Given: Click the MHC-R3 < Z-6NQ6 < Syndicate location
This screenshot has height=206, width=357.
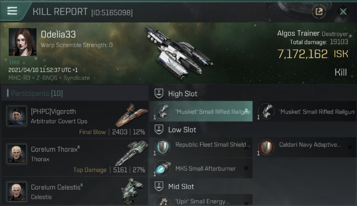Looking at the screenshot, I should [x=49, y=78].
